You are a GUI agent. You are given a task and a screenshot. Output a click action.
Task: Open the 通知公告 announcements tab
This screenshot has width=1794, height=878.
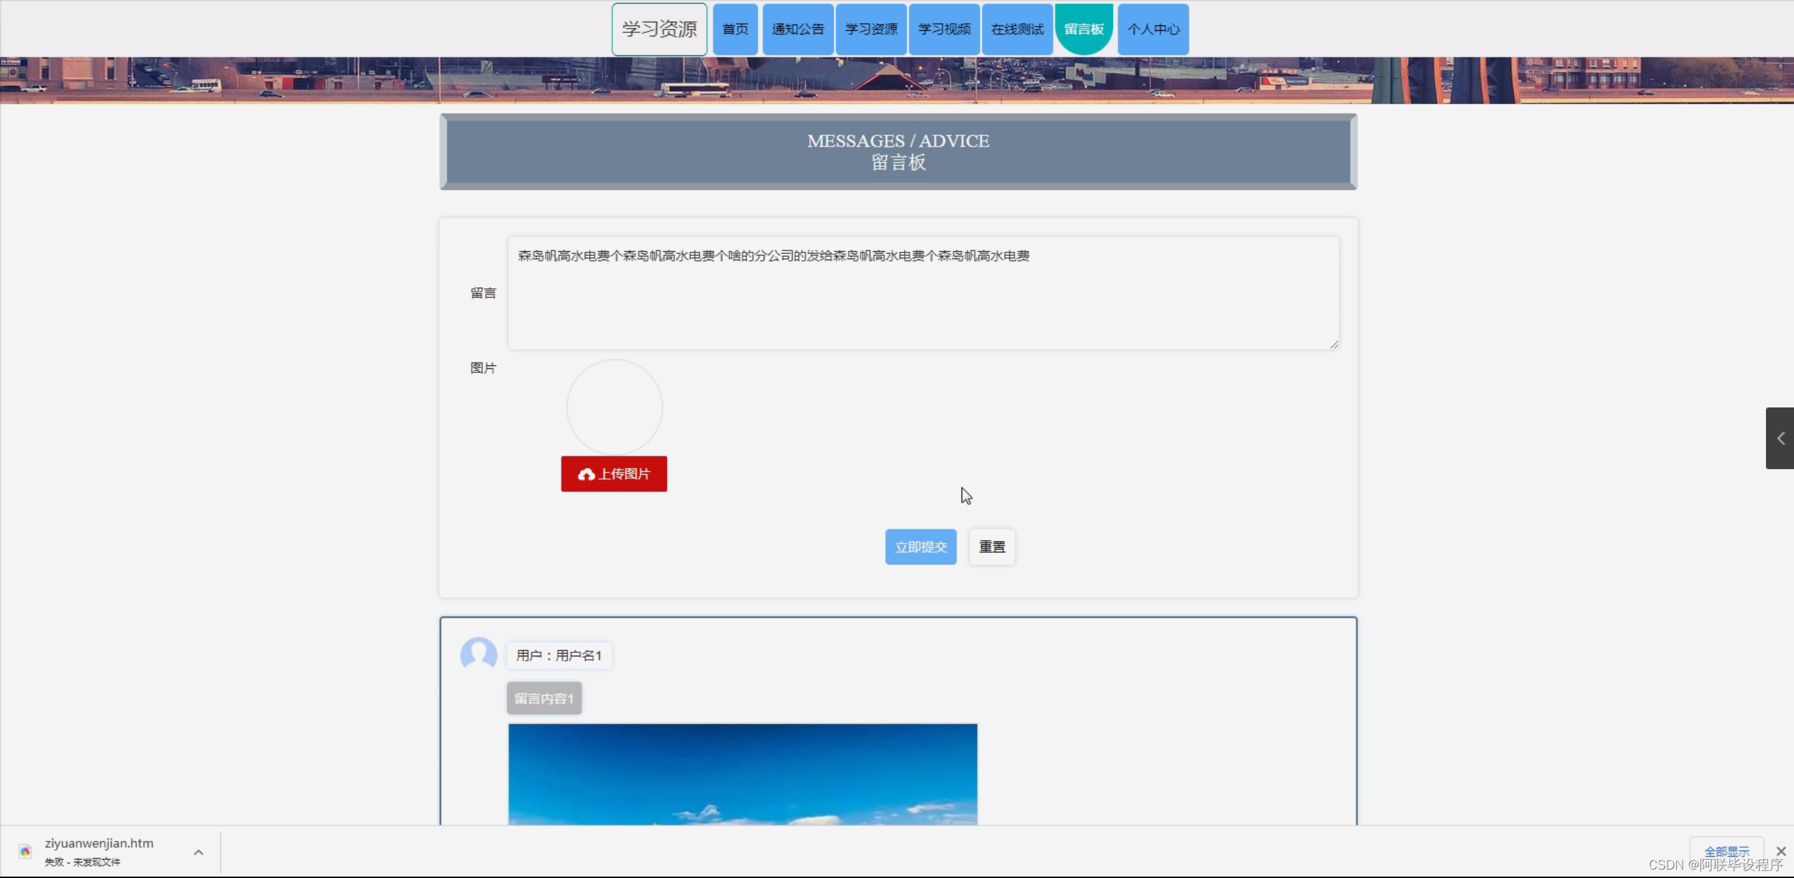(x=797, y=29)
